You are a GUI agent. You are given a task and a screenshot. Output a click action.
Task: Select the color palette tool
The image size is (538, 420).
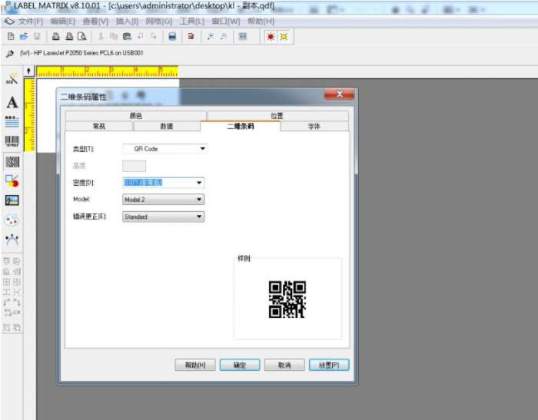coord(12,220)
